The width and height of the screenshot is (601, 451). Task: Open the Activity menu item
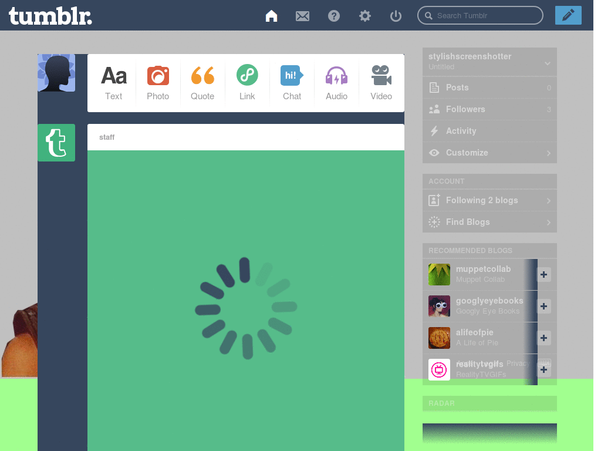[x=489, y=131]
